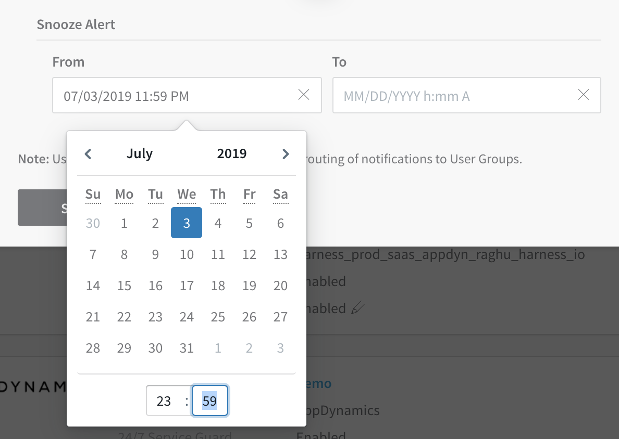Screen dimensions: 619x439
Task: Click the minute field showing 59
Action: (209, 401)
